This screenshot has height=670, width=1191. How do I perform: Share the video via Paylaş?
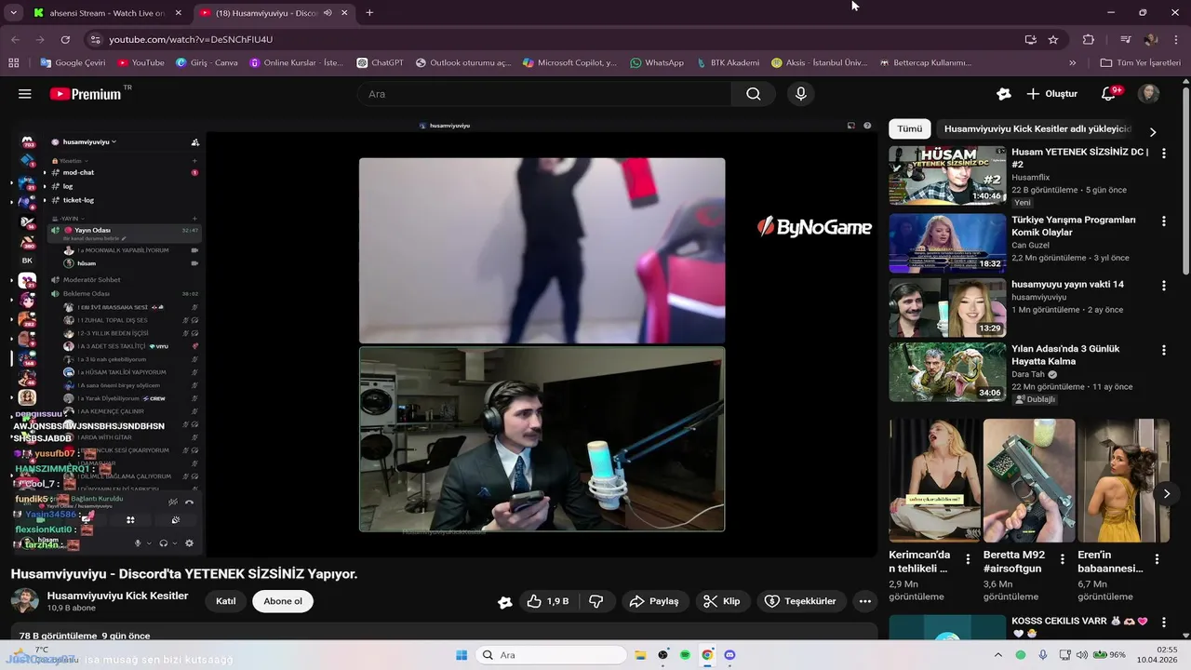pyautogui.click(x=655, y=601)
